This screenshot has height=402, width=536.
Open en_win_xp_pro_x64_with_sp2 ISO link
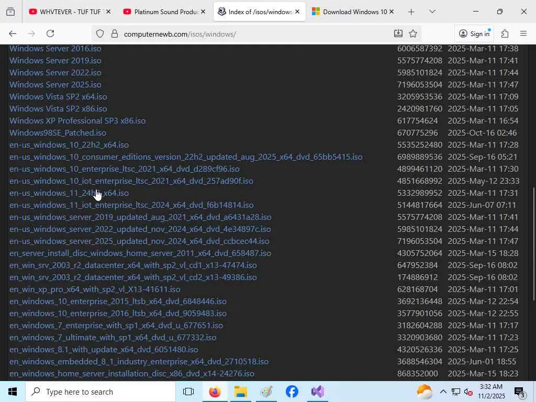coord(95,289)
